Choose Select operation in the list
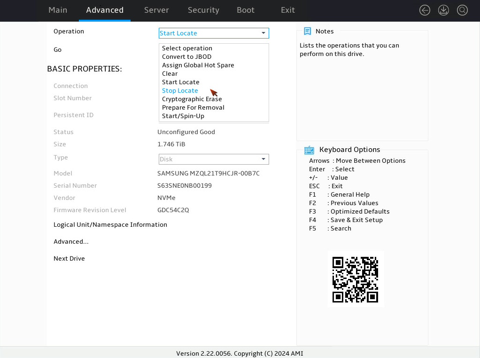The width and height of the screenshot is (480, 358). click(x=187, y=48)
